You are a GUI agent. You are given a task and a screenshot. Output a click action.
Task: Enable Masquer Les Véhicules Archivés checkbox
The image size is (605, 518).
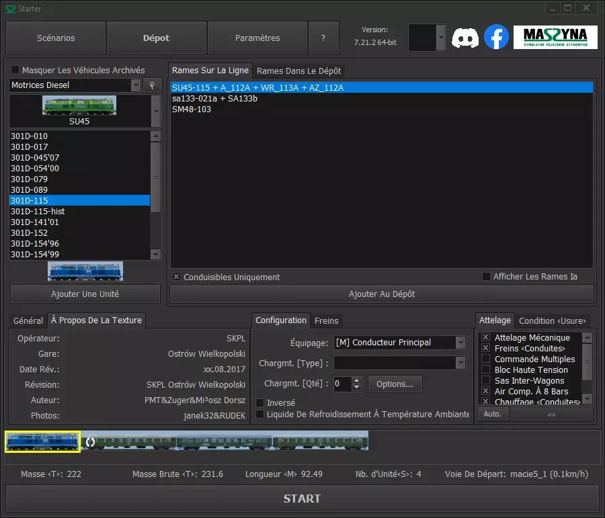tap(15, 70)
